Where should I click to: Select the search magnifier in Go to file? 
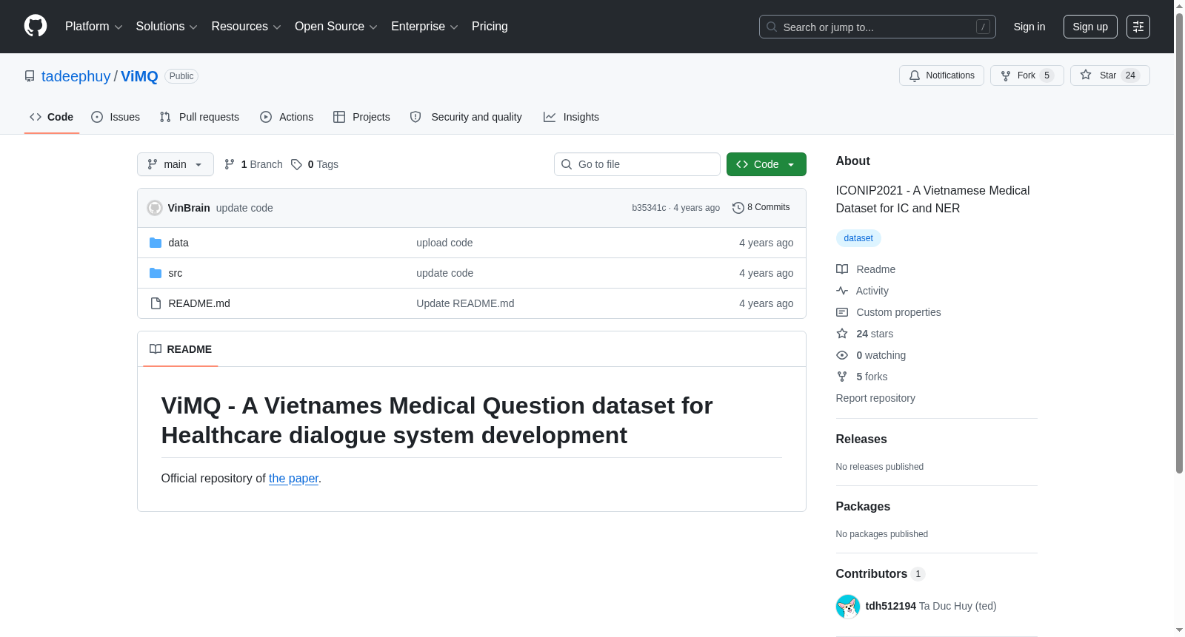pyautogui.click(x=567, y=164)
